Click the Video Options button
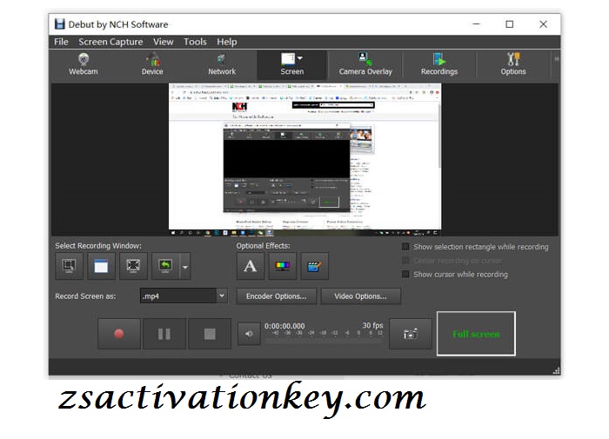Screen dimensions: 609x439 (360, 296)
